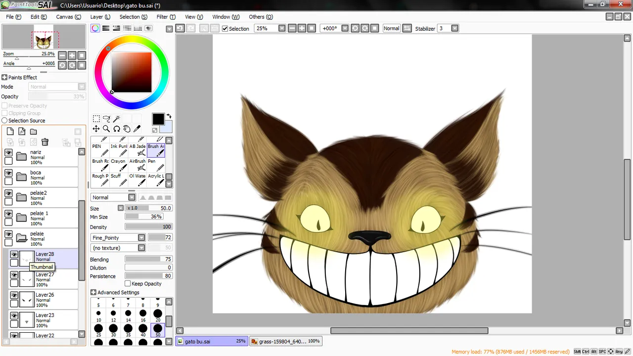Tick the link checkbox under nariz eye
The width and height of the screenshot is (633, 356).
(x=8, y=161)
